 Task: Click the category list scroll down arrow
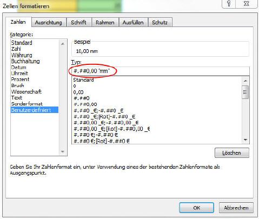coord(63,151)
